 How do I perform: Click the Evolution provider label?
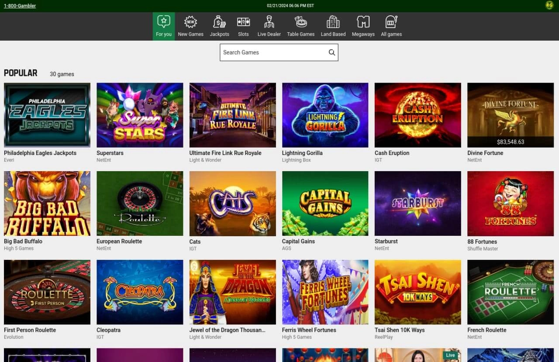pos(14,337)
